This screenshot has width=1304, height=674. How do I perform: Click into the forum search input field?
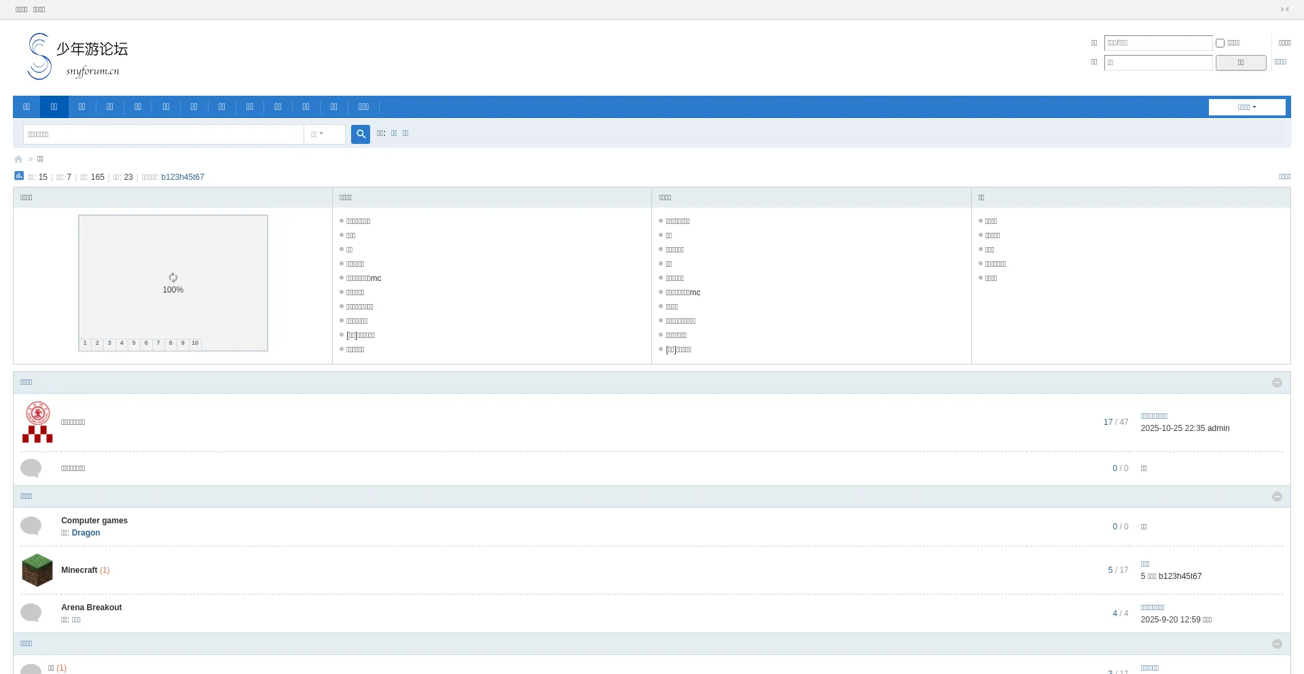(x=163, y=134)
